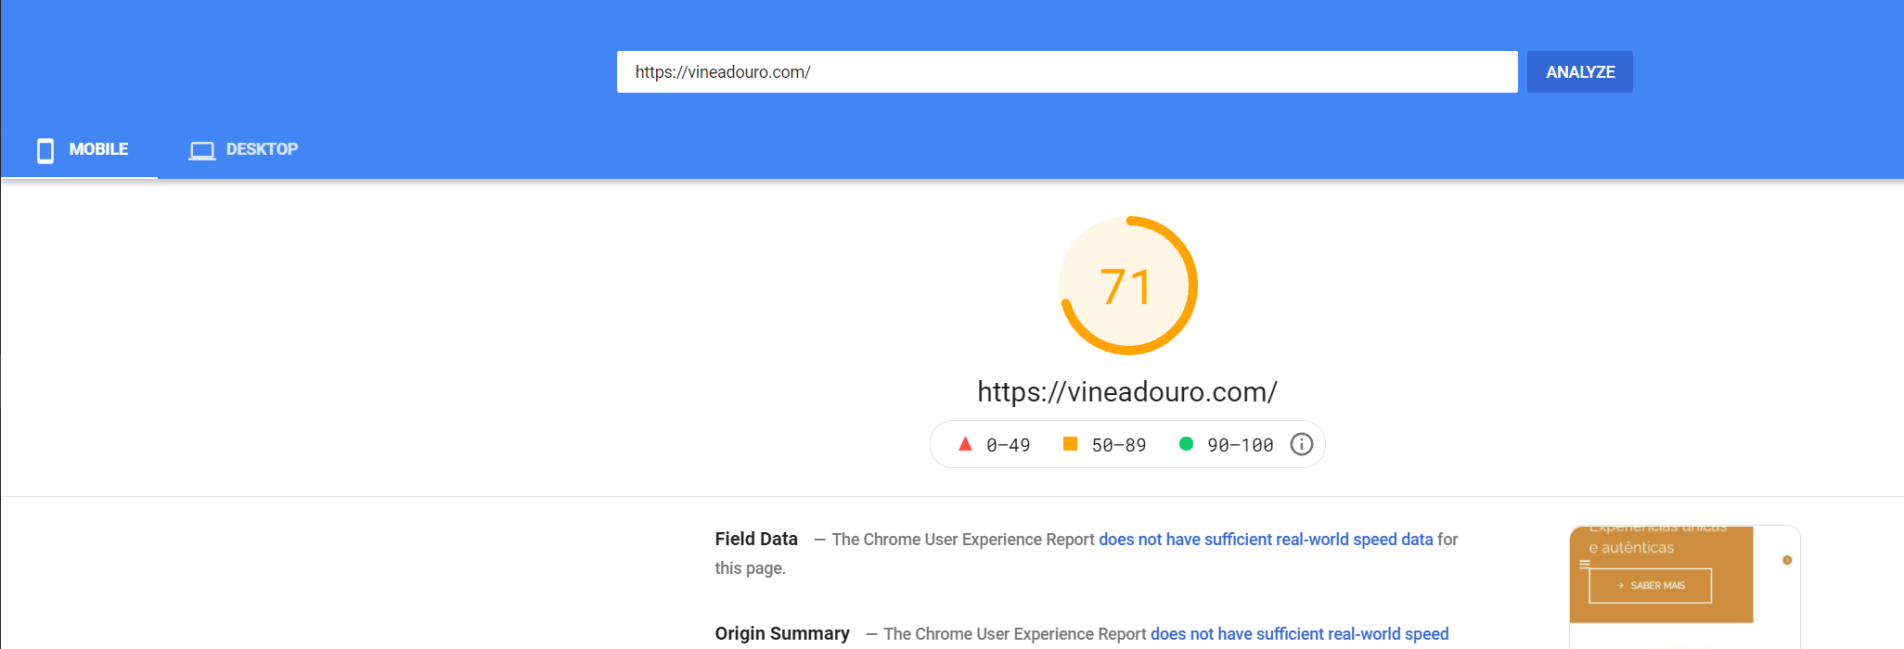Click the orange square 50–89 legend icon
This screenshot has height=649, width=1904.
(x=1070, y=444)
